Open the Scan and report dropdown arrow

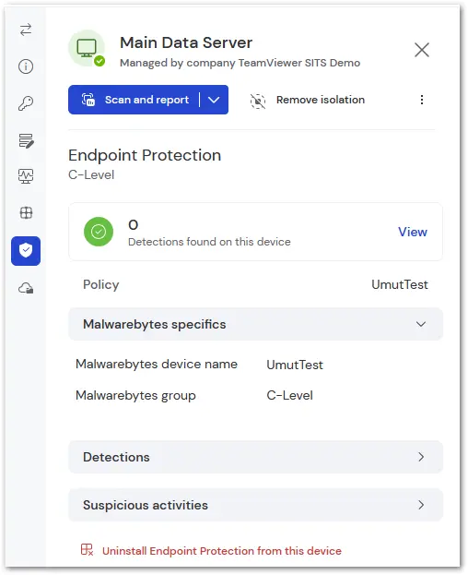(x=214, y=100)
